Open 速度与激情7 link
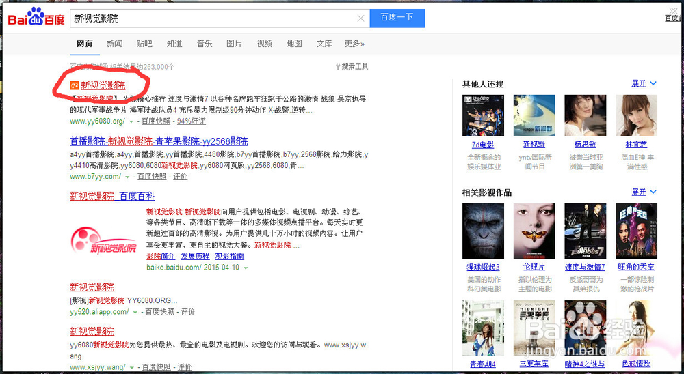Image resolution: width=684 pixels, height=374 pixels. [586, 267]
